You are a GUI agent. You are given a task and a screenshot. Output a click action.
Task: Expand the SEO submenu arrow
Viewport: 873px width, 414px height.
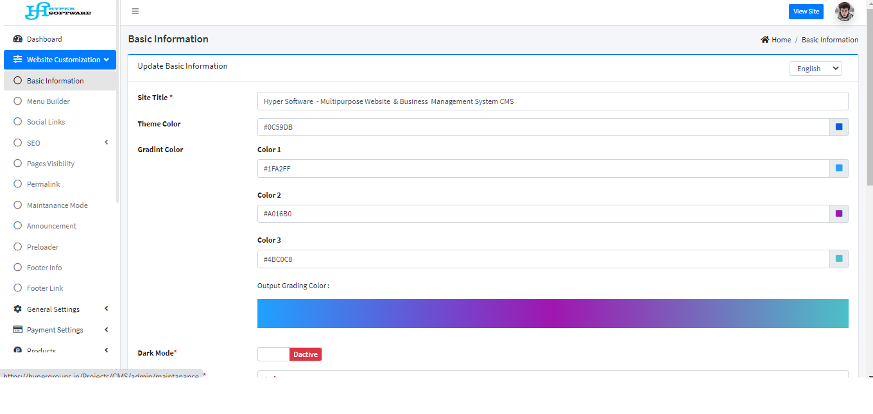107,142
